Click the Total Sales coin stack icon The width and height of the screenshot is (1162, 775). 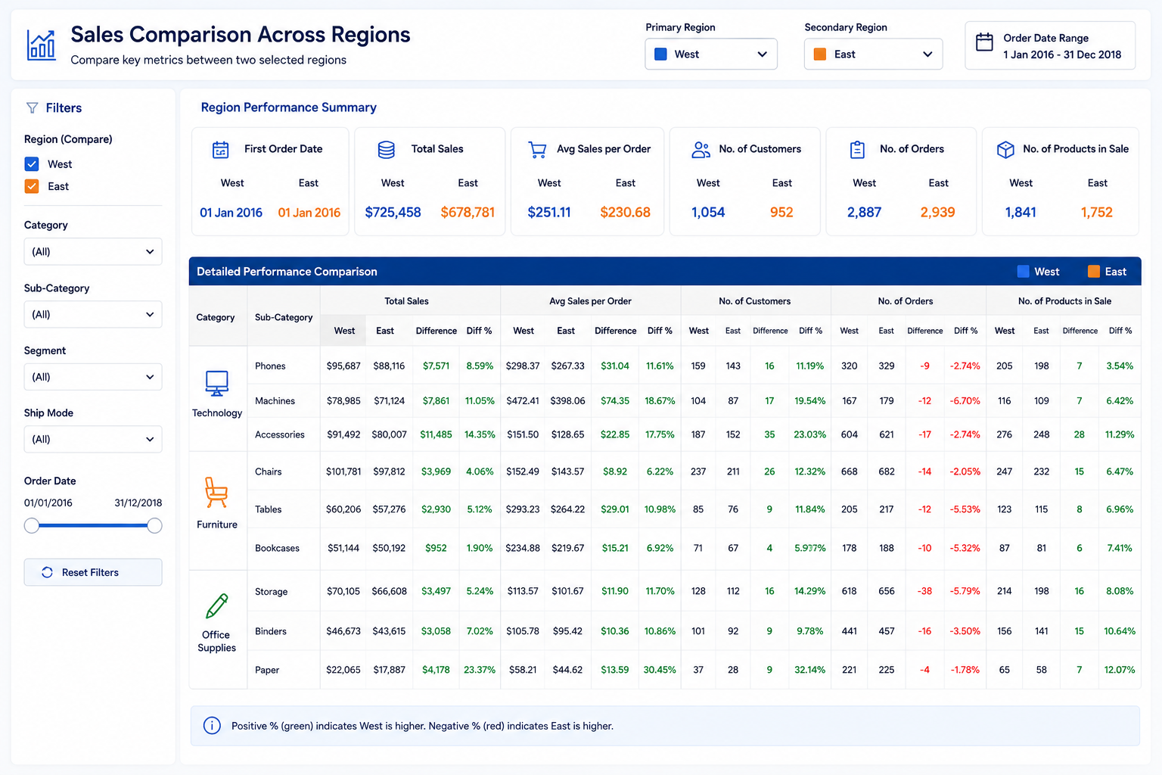pos(387,150)
